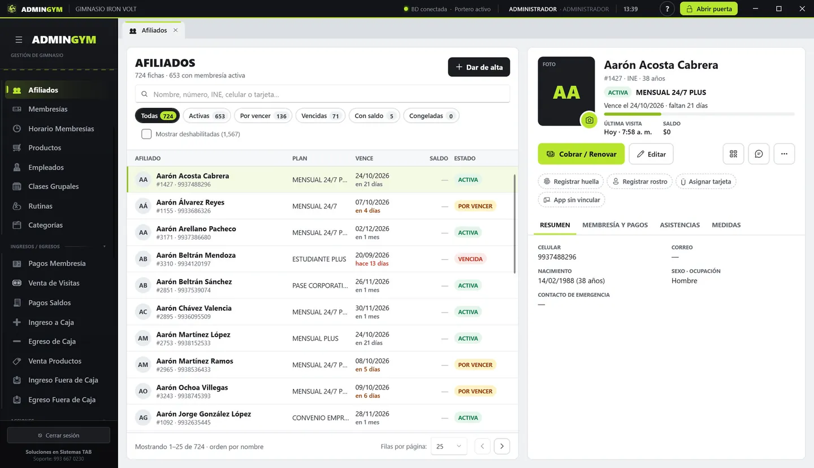Select the Resumen tab

point(555,225)
